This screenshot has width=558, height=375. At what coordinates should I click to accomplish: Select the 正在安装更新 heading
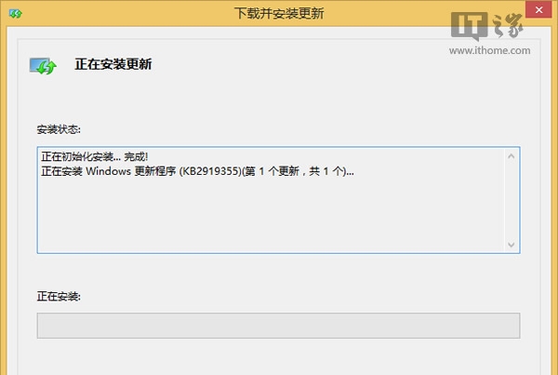tap(113, 65)
